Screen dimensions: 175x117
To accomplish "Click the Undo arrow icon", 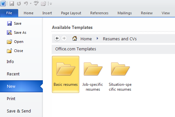I will [x=26, y=4].
